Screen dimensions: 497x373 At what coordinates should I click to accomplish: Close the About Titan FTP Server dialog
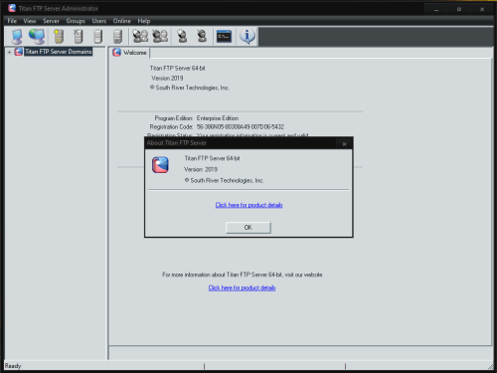(344, 143)
